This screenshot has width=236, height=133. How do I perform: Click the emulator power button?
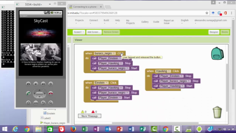(x=51, y=84)
